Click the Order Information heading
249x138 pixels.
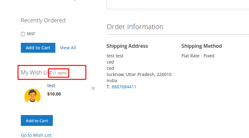pyautogui.click(x=135, y=27)
